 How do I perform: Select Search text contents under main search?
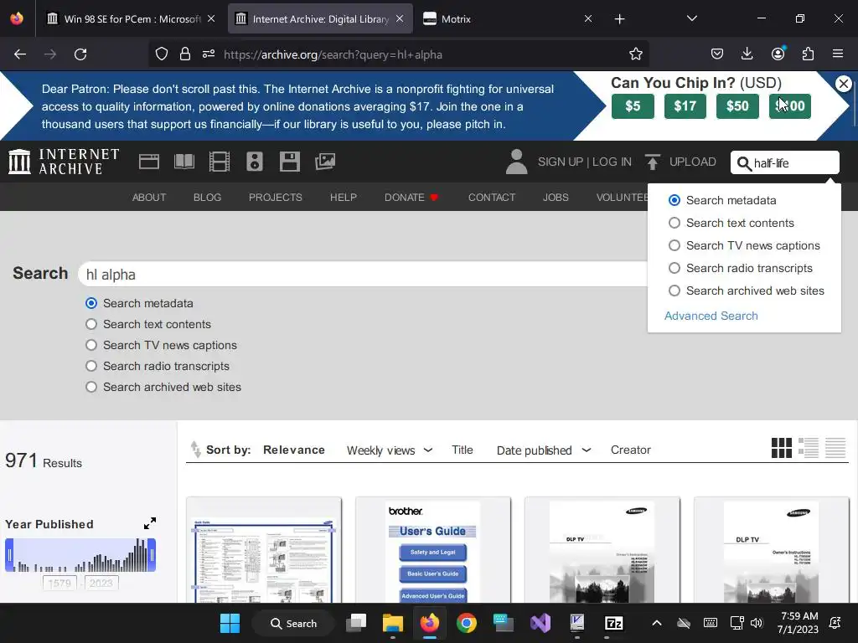point(91,324)
